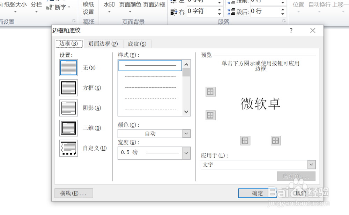Switch to the 页面边框 tab
The image size is (349, 215).
click(x=103, y=44)
